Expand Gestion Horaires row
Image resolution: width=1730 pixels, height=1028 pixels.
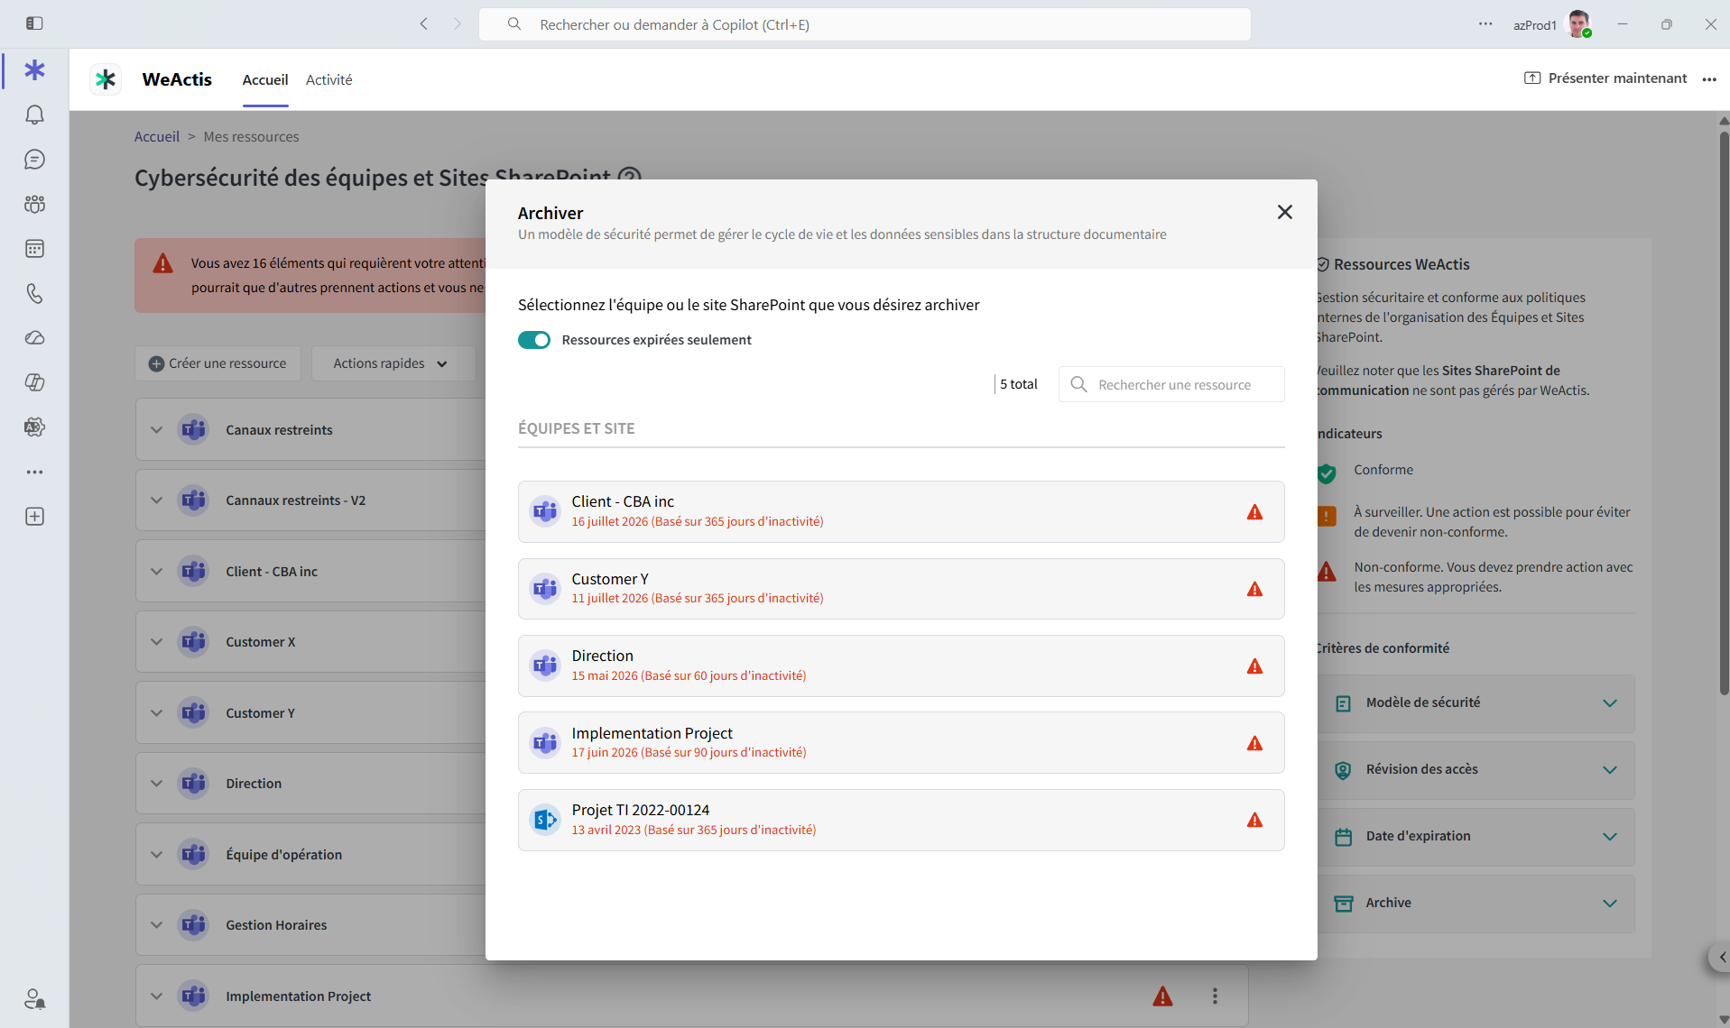(x=157, y=925)
